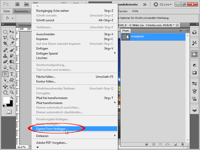The image size is (200, 150).
Task: Select the Convert Point tool in toolbox
Action: (x=5, y=74)
